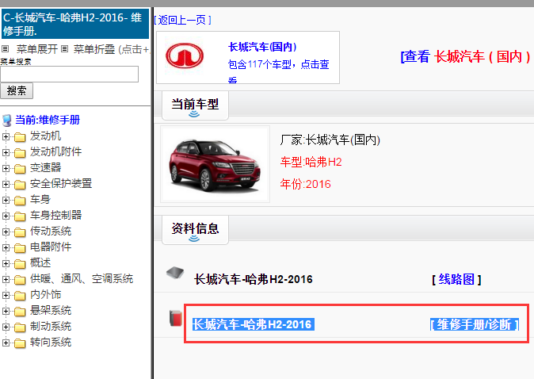Click the 内外饰 folder icon
This screenshot has width=534, height=379.
point(20,296)
